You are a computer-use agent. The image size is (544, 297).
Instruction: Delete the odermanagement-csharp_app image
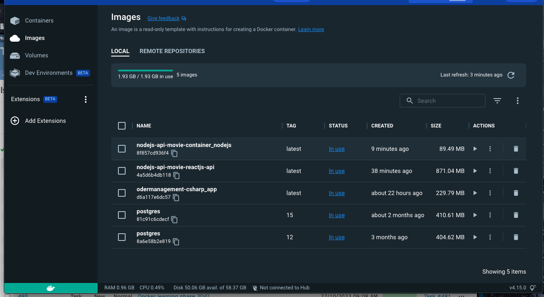click(x=516, y=193)
